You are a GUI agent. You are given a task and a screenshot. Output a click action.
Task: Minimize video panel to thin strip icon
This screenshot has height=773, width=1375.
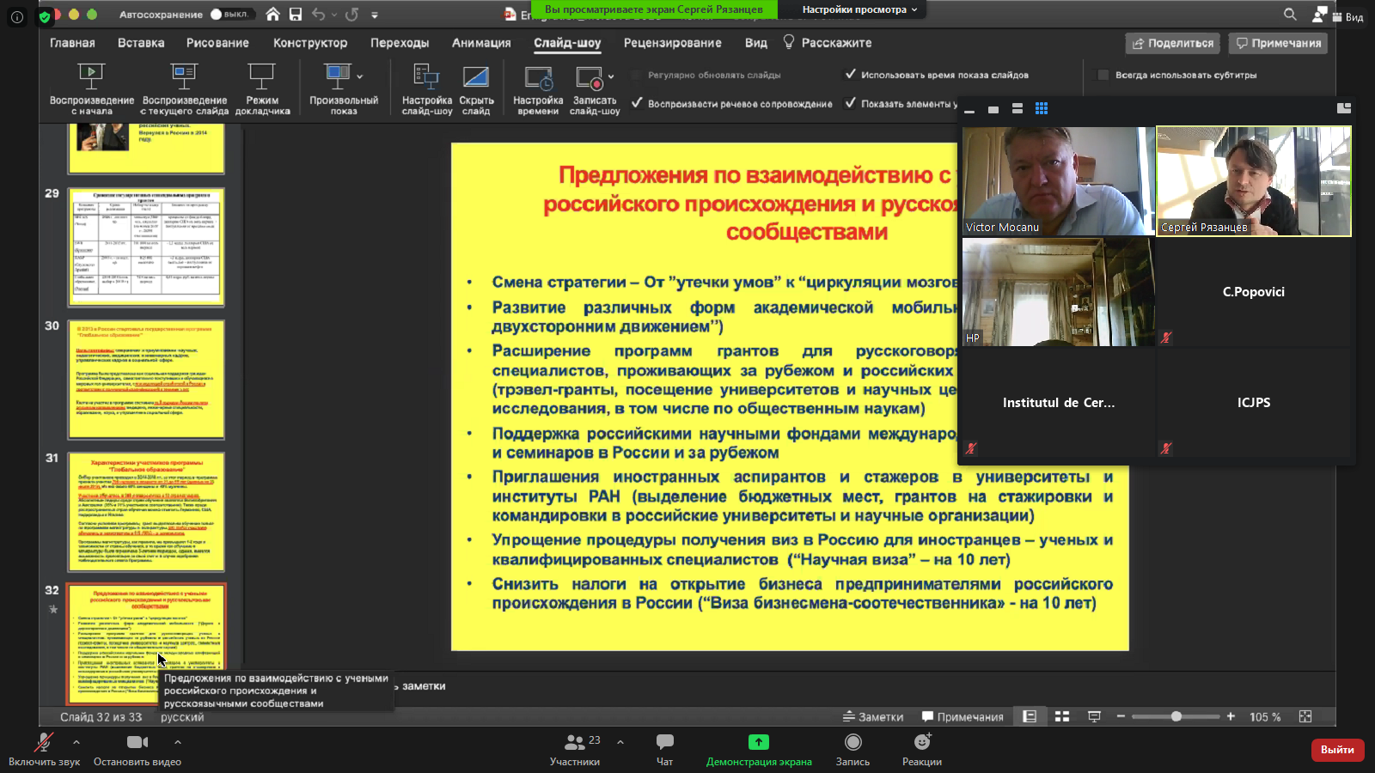969,110
